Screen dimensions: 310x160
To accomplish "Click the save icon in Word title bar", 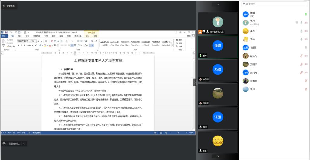I will point(6,32).
